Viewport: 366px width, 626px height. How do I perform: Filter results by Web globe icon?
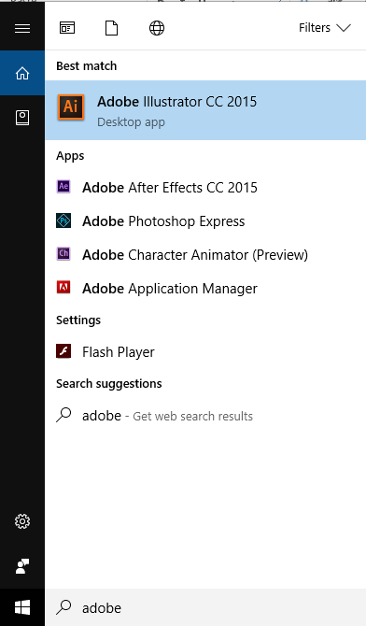click(157, 28)
